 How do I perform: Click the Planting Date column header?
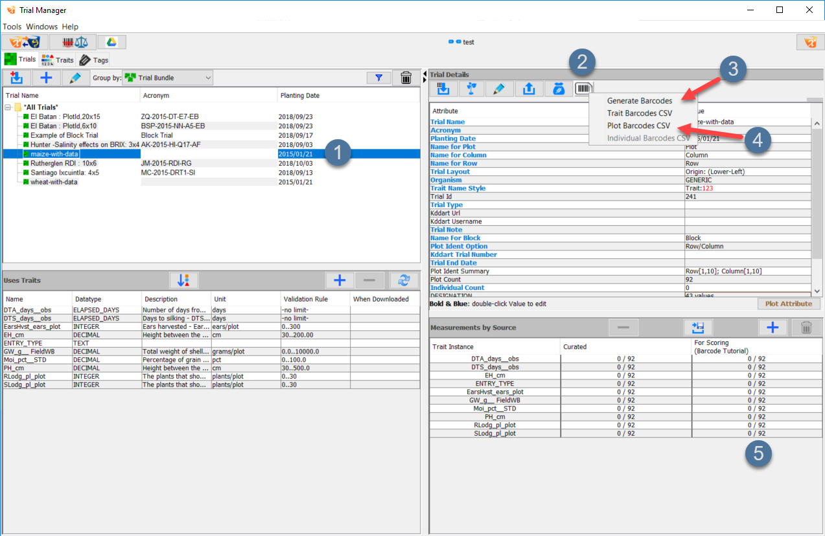[348, 95]
